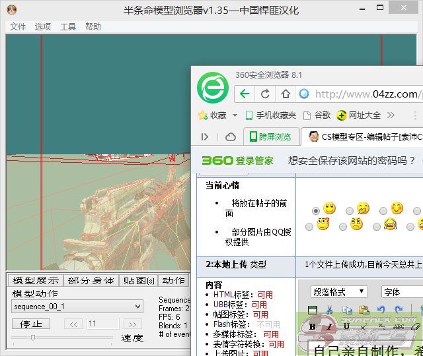
Task: Select the smiling face mood radio button
Action: tap(316, 210)
